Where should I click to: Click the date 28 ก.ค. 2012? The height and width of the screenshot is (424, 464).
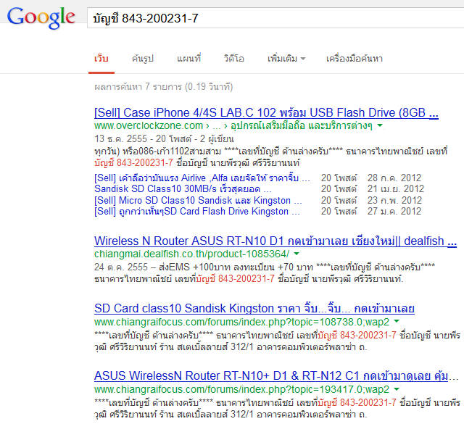pos(394,178)
